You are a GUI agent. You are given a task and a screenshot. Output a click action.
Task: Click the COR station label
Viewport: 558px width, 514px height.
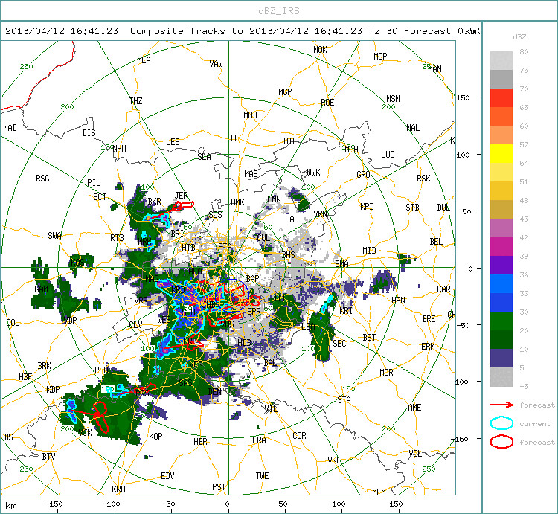point(299,436)
